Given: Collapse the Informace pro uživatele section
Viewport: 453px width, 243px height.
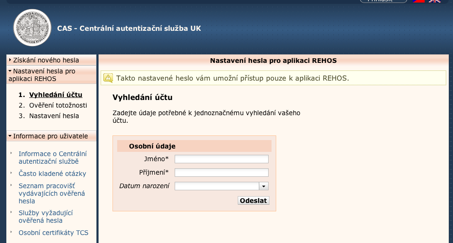Looking at the screenshot, I should point(51,136).
